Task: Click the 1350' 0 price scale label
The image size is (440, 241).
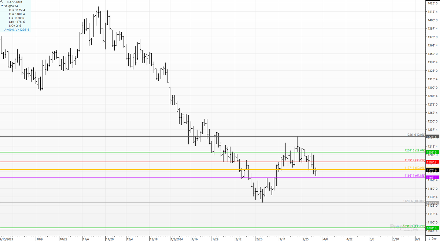Action: coord(433,54)
